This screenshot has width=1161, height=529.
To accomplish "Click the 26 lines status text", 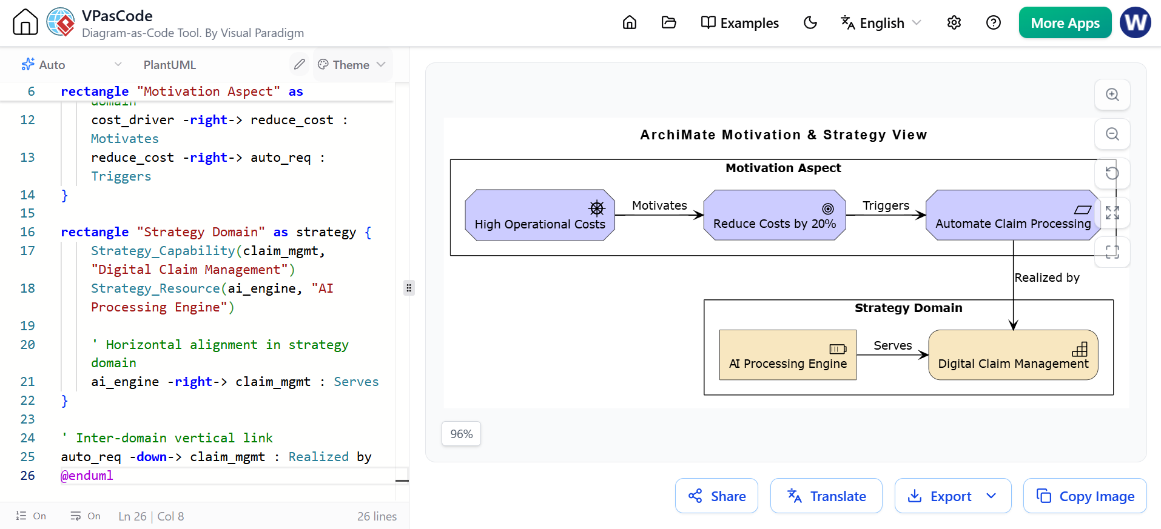I will (377, 516).
